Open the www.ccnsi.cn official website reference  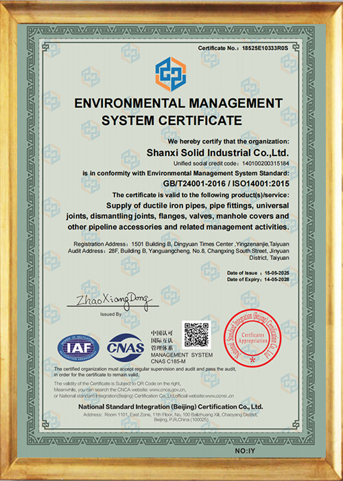219,396
